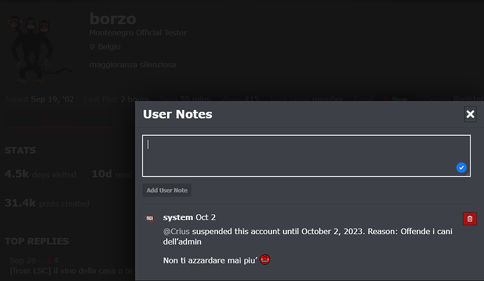Delete the system user note with trash icon
The width and height of the screenshot is (484, 281).
click(470, 219)
